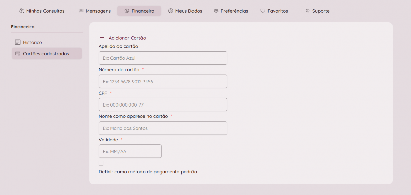This screenshot has width=411, height=195.
Task: Click the Meus Dados user profile icon
Action: (171, 11)
